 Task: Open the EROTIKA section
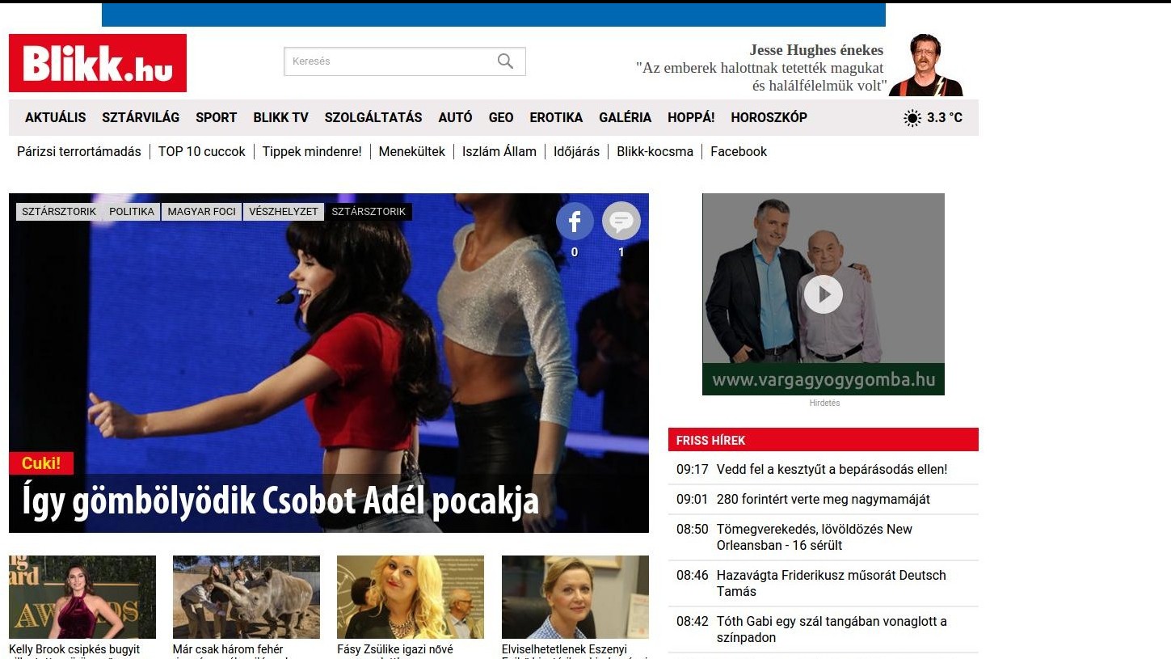556,117
